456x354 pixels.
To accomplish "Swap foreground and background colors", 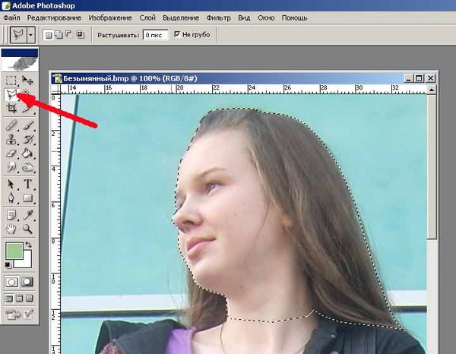I will pos(28,245).
